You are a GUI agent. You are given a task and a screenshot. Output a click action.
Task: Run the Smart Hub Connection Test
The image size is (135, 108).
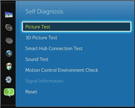[54, 48]
